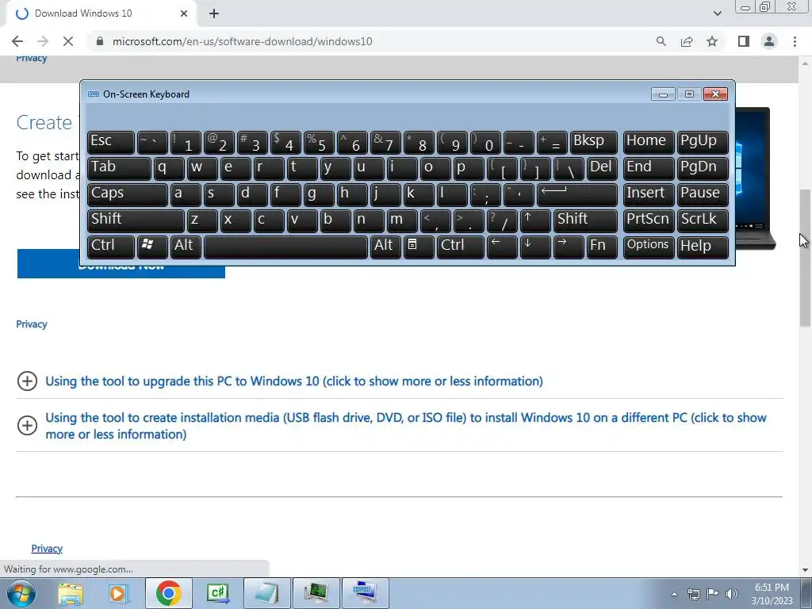Open the zoom magnifier icon in address bar
The height and width of the screenshot is (609, 812).
tap(661, 41)
